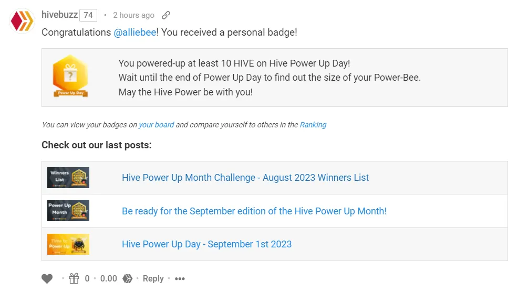The image size is (528, 293).
Task: Open the "2 hours ago" timestamp link
Action: [133, 15]
